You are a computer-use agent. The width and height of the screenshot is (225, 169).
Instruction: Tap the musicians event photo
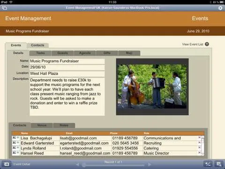[x=152, y=87]
